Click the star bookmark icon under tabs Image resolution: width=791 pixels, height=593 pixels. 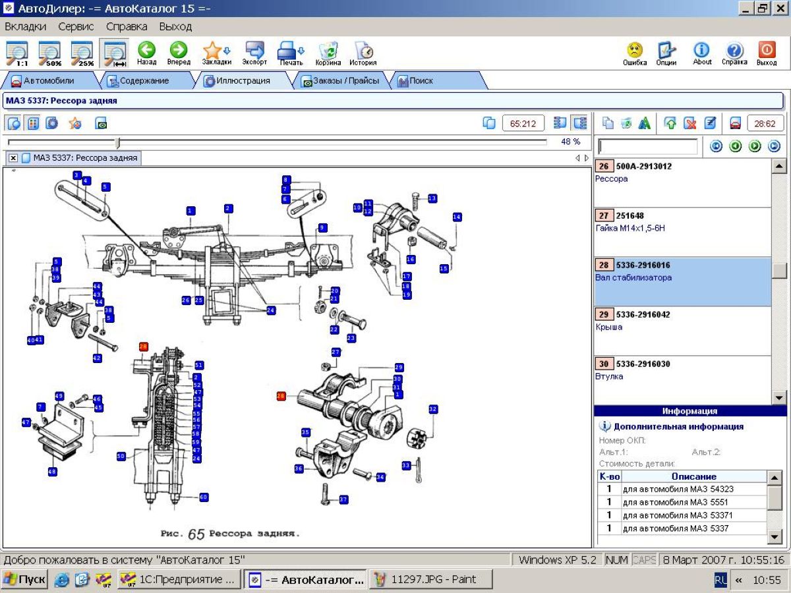point(75,123)
